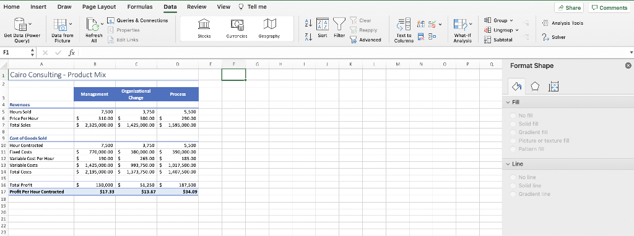The image size is (634, 236).
Task: Open the Data from Picture dropdown arrow
Action: click(71, 24)
